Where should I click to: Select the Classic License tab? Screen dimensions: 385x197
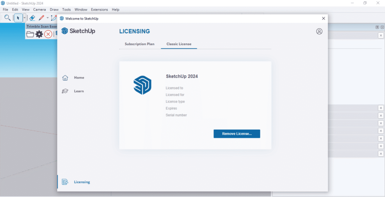click(x=179, y=44)
